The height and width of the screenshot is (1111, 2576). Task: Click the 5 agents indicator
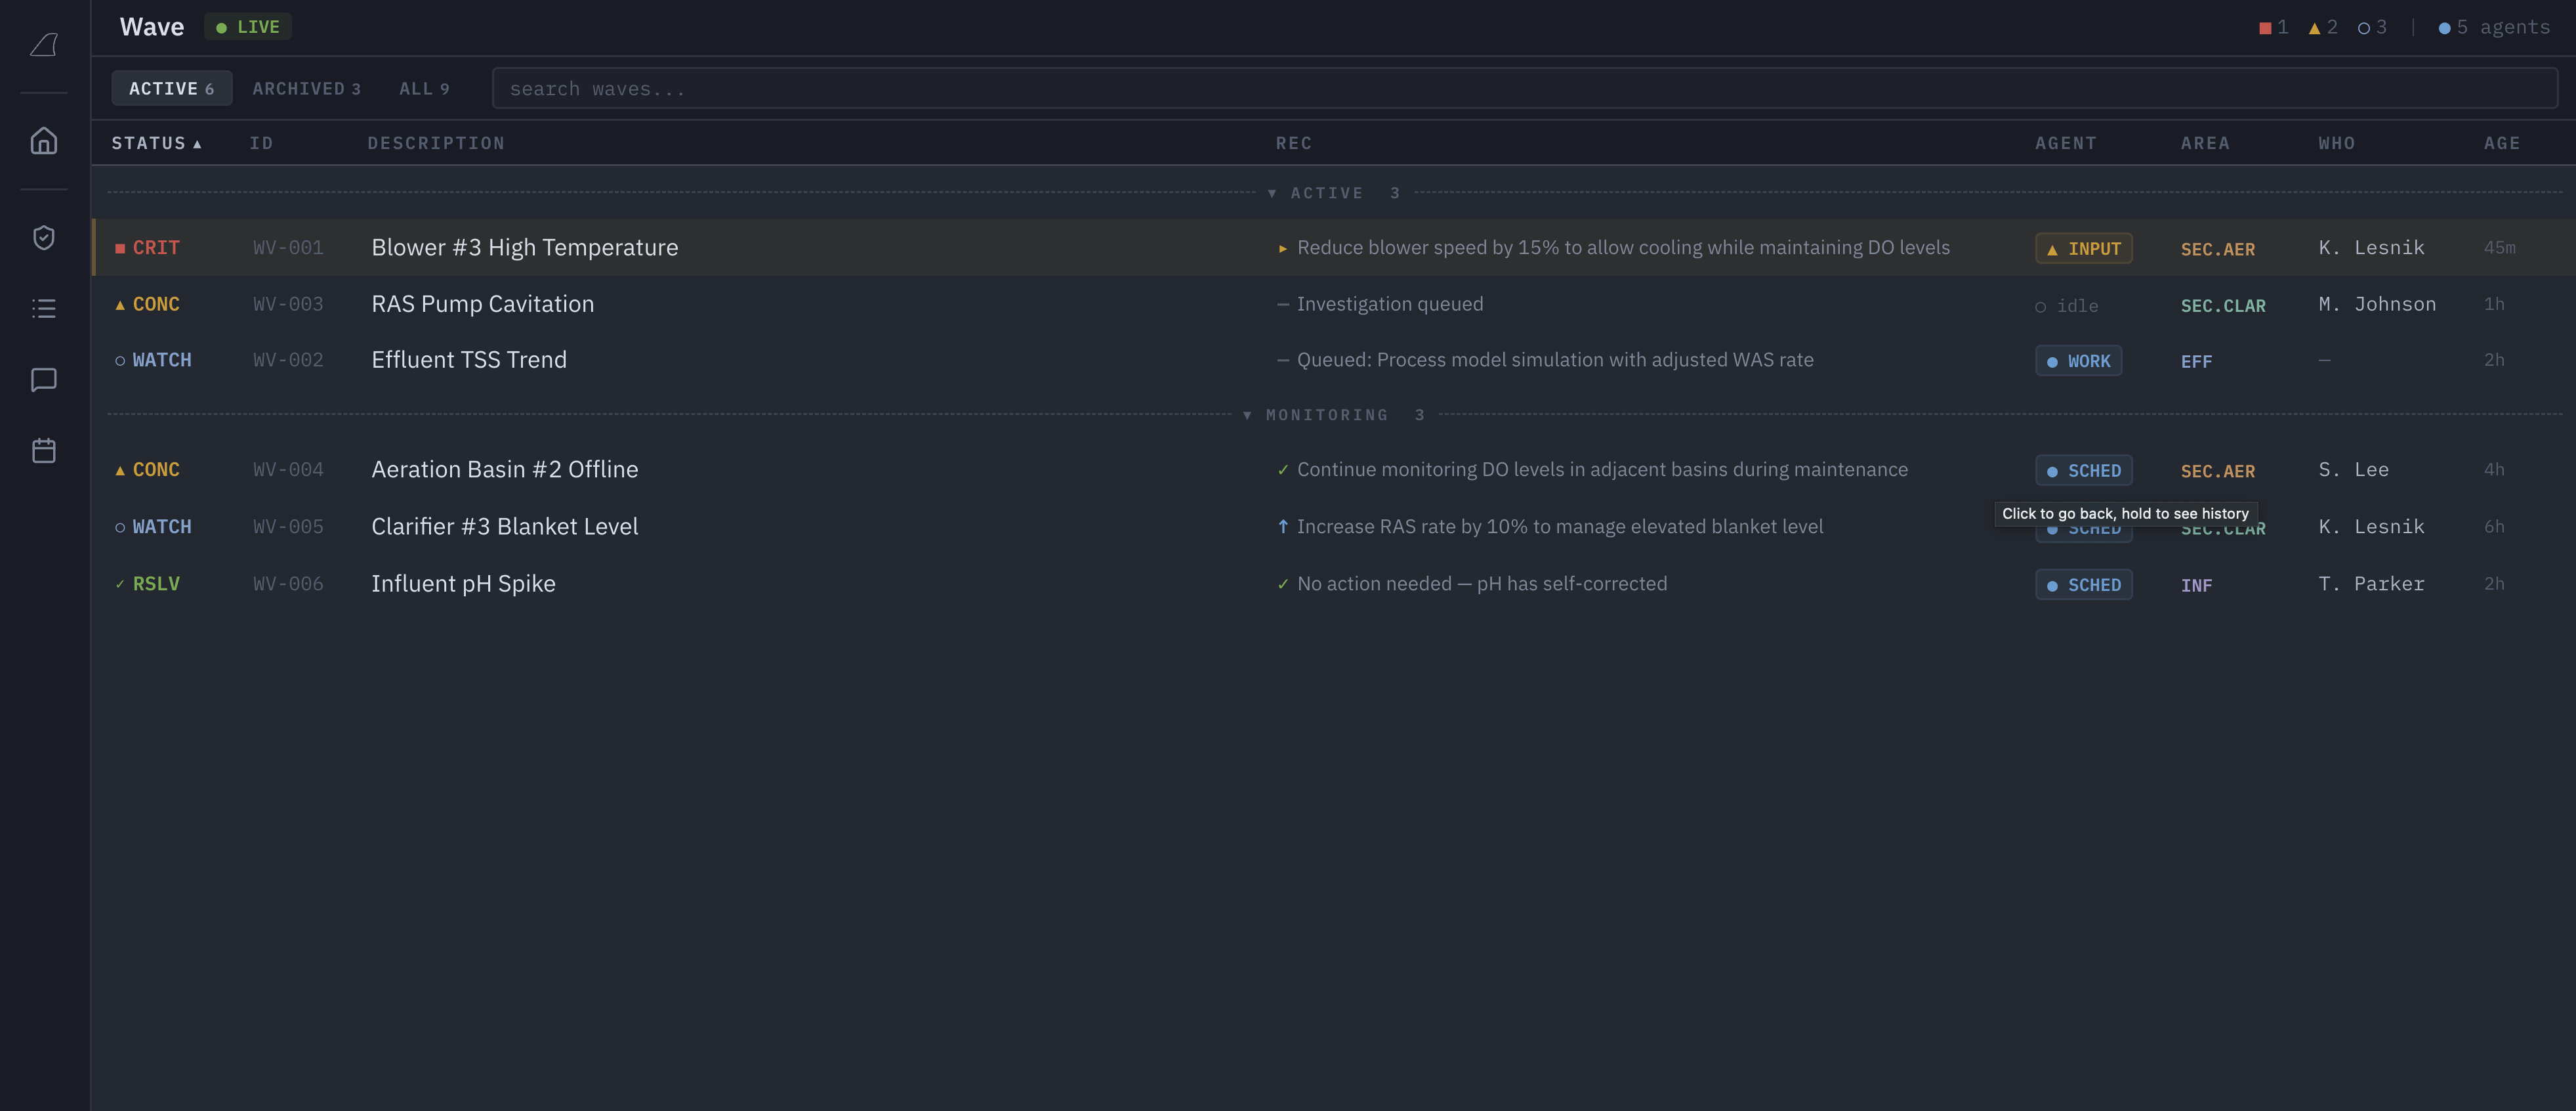(2494, 27)
